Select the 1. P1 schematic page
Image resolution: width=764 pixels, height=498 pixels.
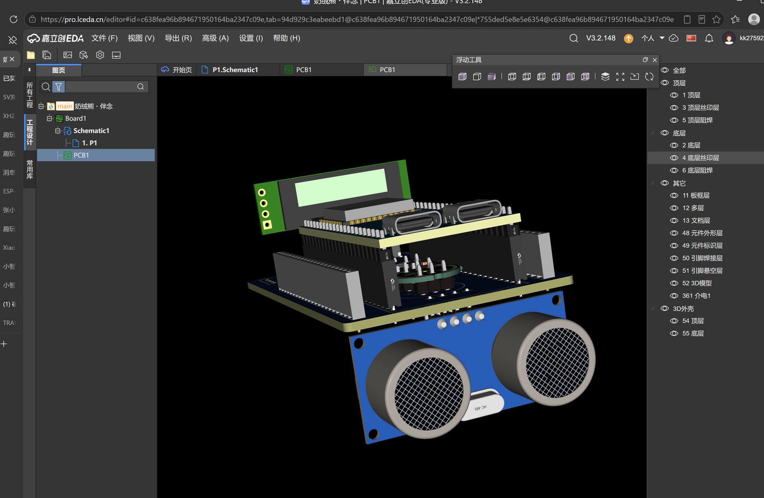[90, 143]
